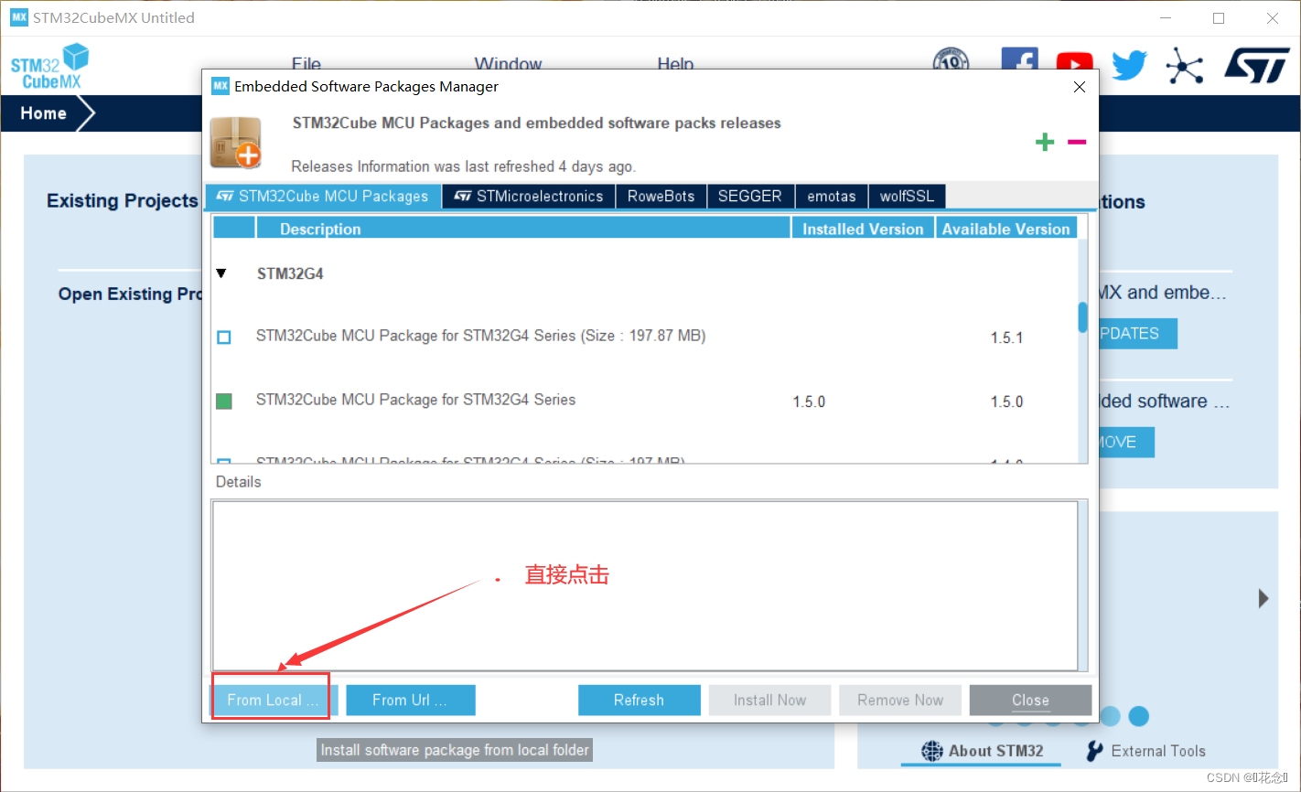Click the Details panel scrollbar
1301x792 pixels.
pyautogui.click(x=1084, y=585)
